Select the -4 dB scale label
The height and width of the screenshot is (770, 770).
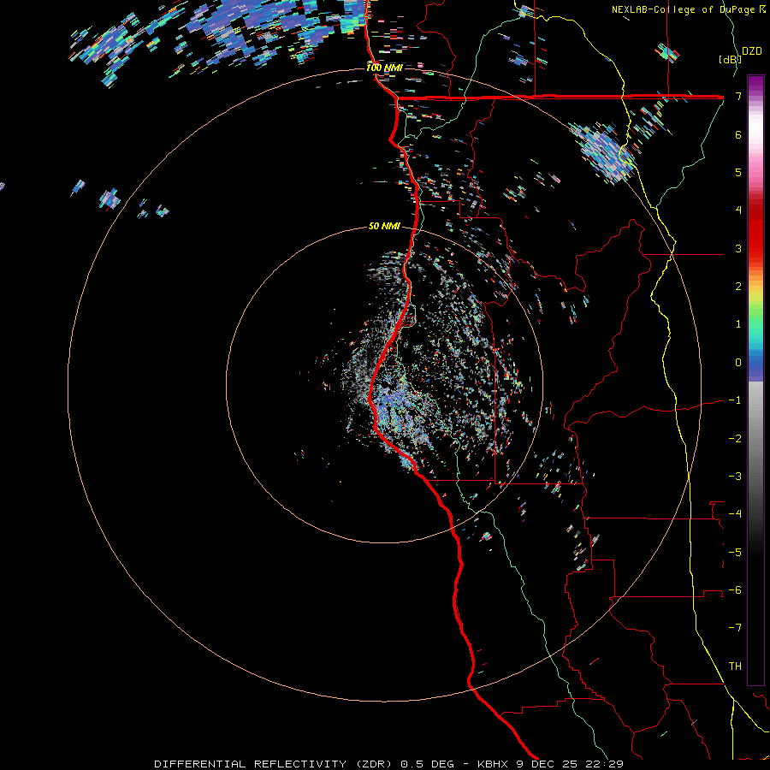735,514
